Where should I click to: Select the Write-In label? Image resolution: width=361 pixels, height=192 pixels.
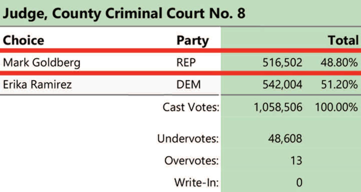click(x=197, y=182)
